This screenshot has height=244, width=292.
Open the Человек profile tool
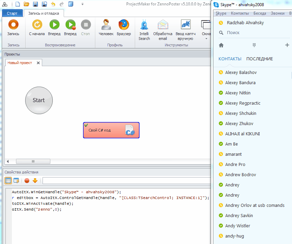(106, 25)
